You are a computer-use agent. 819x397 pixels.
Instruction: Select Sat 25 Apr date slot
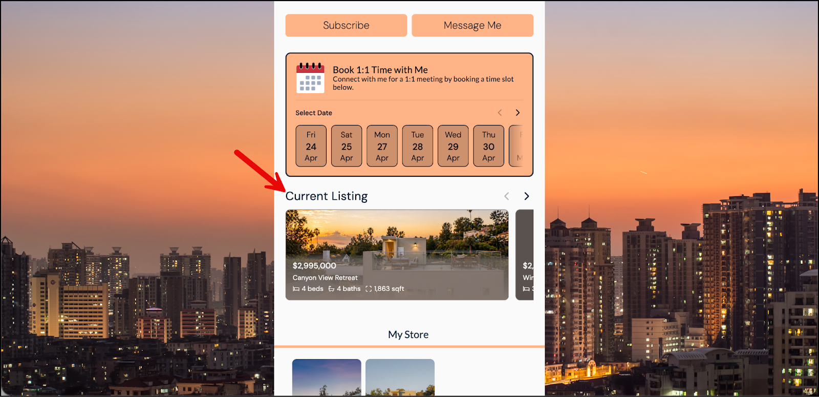pyautogui.click(x=347, y=146)
